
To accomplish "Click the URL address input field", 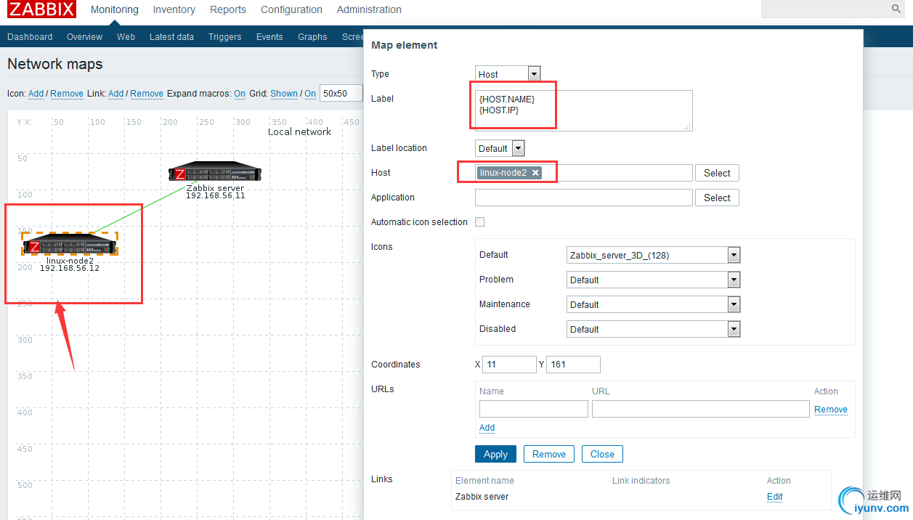I will (700, 409).
